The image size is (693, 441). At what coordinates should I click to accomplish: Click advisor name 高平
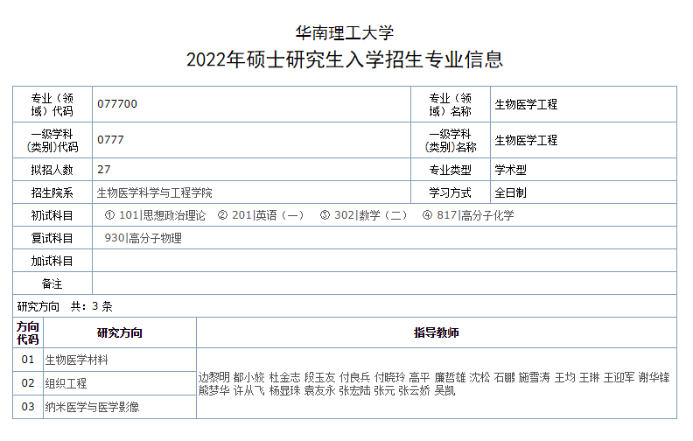tap(419, 377)
